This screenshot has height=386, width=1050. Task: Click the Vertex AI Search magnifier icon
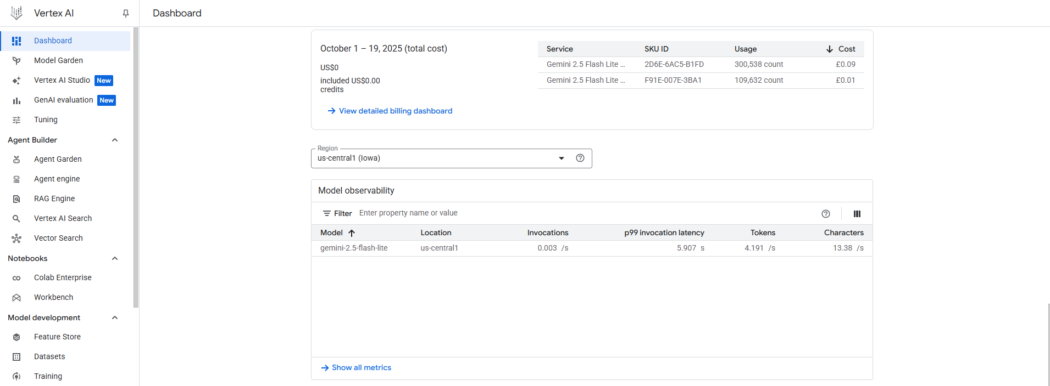click(16, 218)
